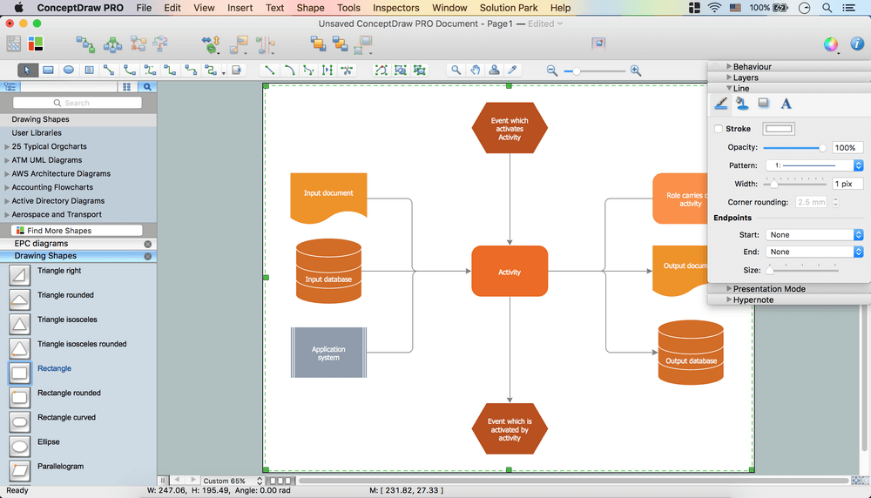Open the color wheel picker icon

831,44
